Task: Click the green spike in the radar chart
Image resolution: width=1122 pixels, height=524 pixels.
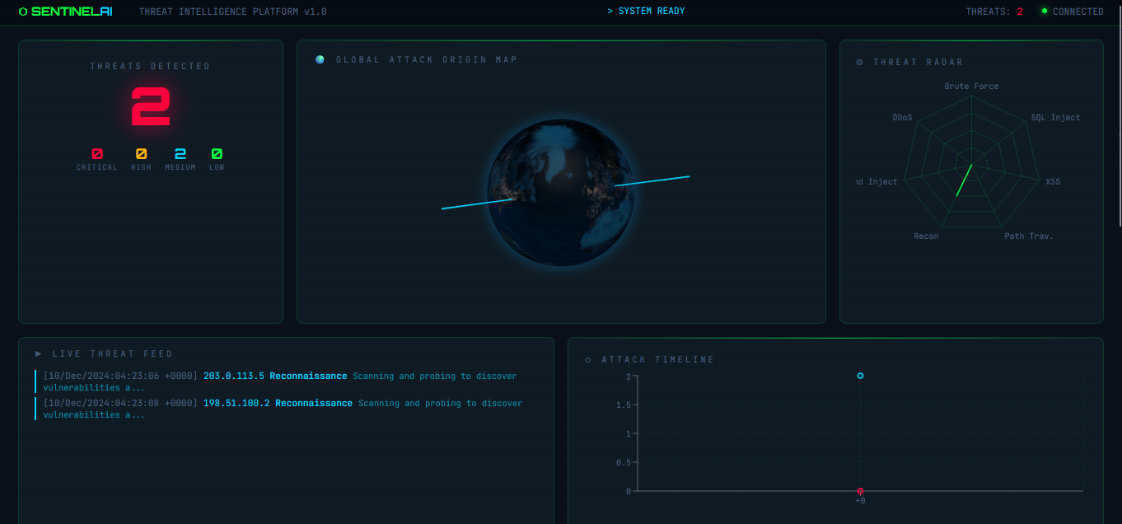Action: pos(964,180)
